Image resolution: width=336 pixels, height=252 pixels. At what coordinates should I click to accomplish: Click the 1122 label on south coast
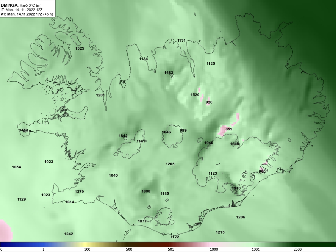click(x=175, y=237)
